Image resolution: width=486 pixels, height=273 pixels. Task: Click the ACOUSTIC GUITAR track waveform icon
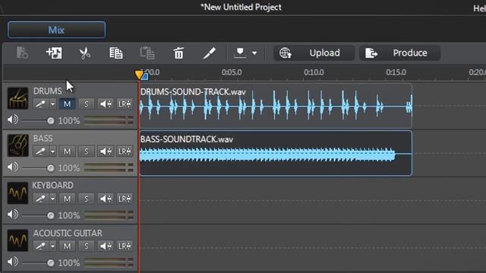pyautogui.click(x=17, y=240)
